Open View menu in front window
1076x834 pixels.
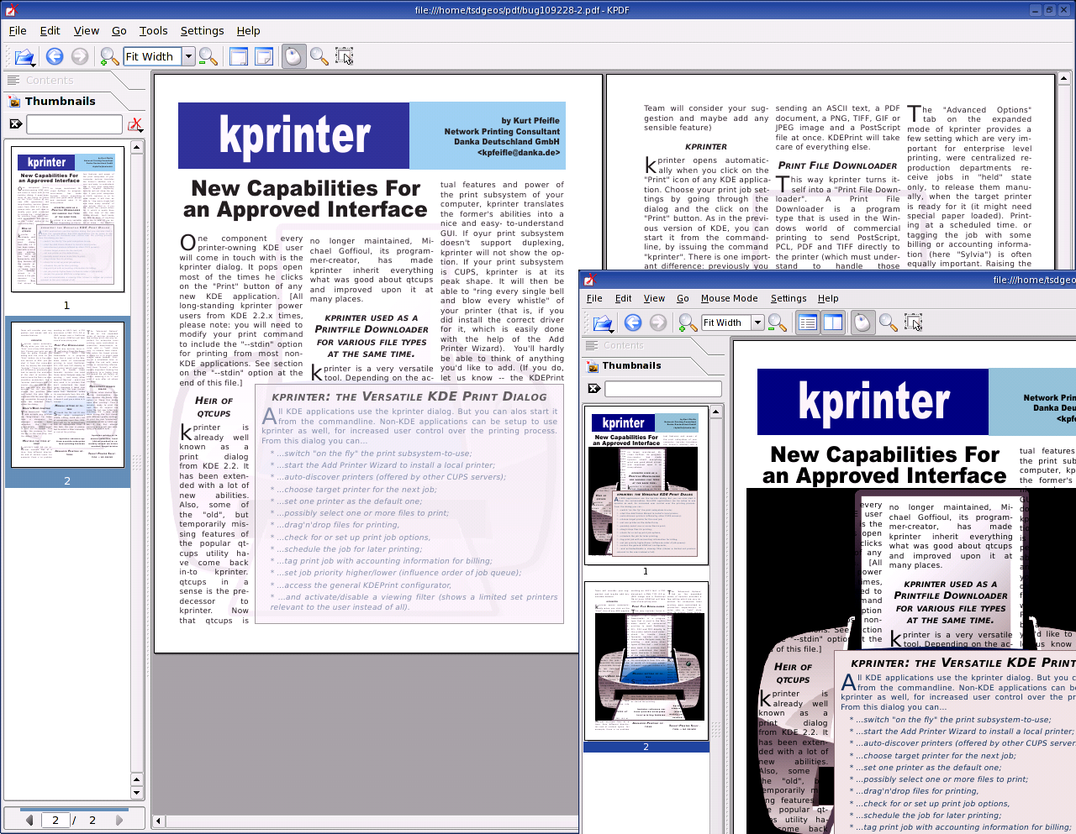coord(654,298)
